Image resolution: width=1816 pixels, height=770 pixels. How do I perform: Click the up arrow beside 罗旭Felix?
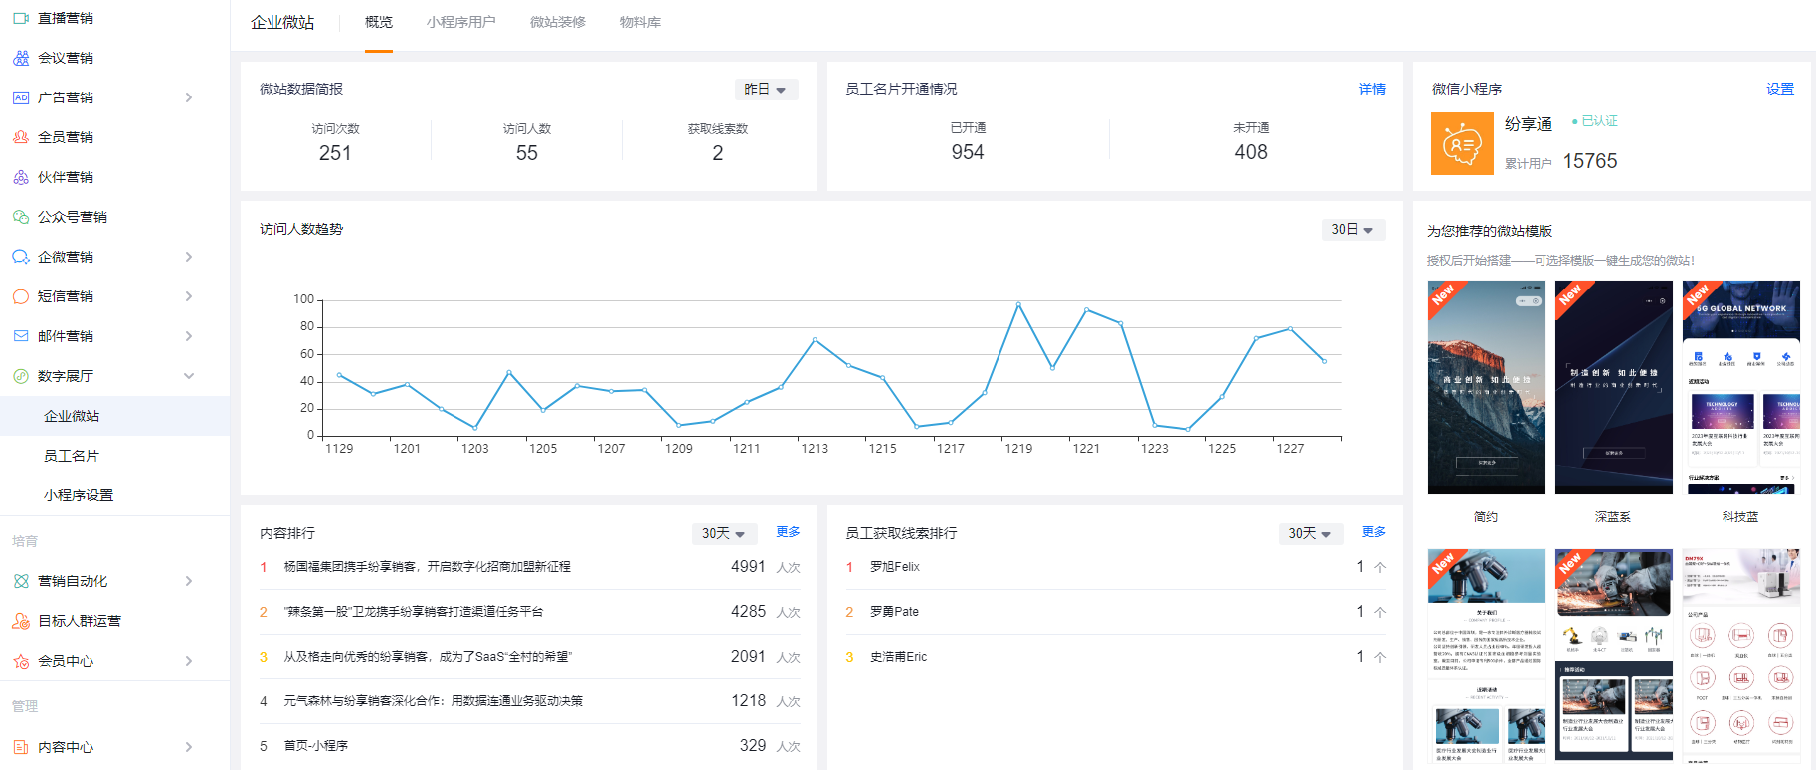pos(1380,567)
